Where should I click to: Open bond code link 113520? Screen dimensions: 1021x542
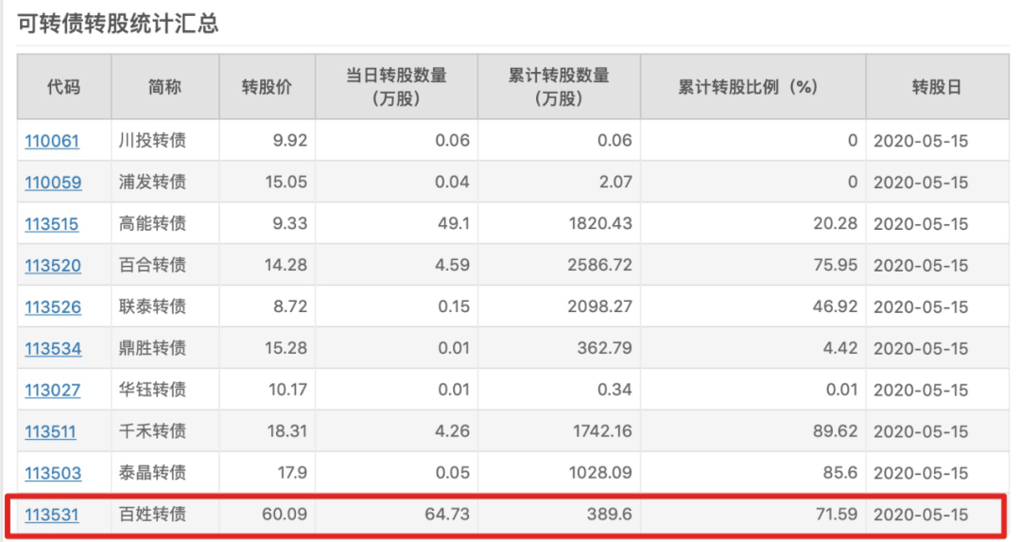(x=53, y=265)
